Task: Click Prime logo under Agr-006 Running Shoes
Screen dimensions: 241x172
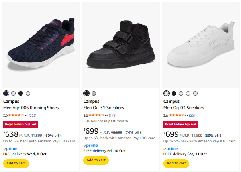Action: (10, 148)
